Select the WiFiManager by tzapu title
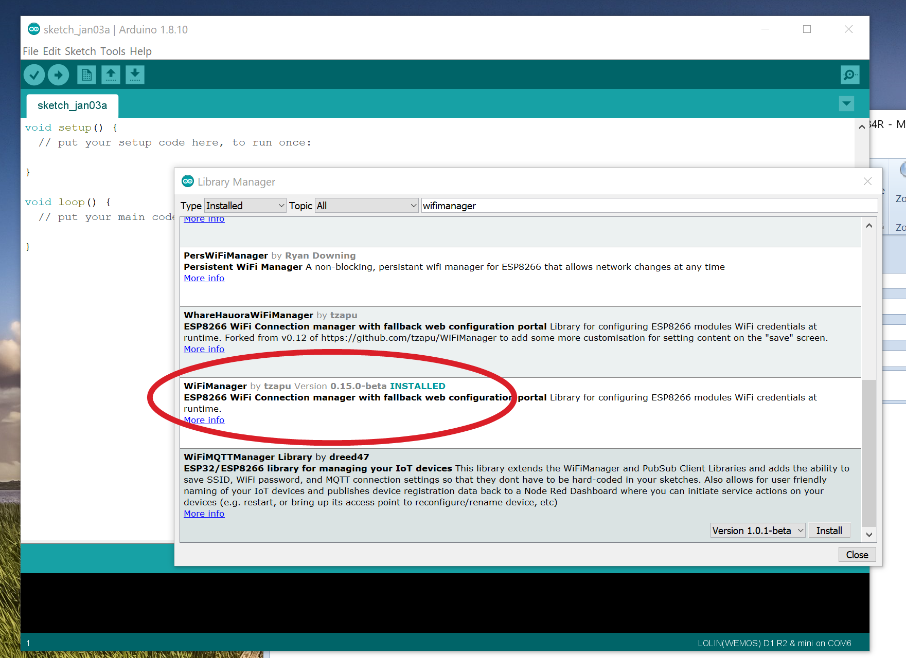This screenshot has height=658, width=906. click(x=216, y=386)
